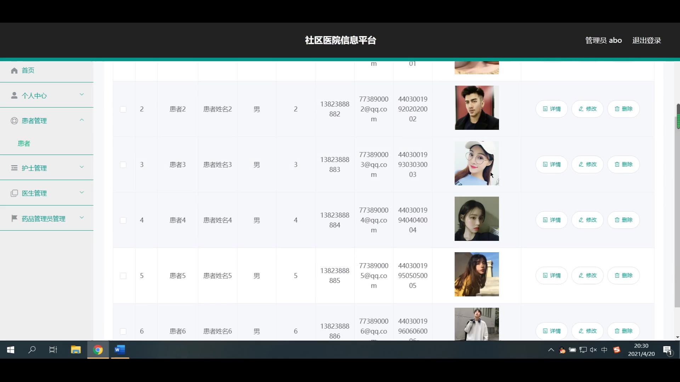Check the checkbox for 患者2 row

click(x=123, y=109)
